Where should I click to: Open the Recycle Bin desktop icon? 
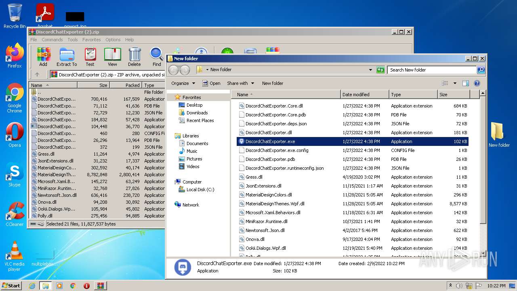15,16
